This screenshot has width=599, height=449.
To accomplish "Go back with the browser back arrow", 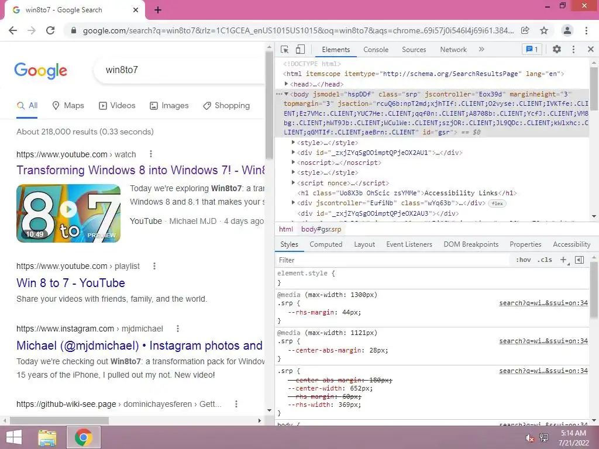I will click(x=13, y=30).
